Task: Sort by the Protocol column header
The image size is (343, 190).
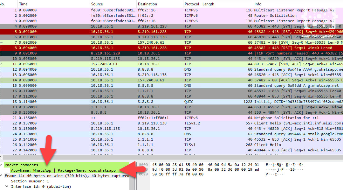Action: tap(192, 4)
